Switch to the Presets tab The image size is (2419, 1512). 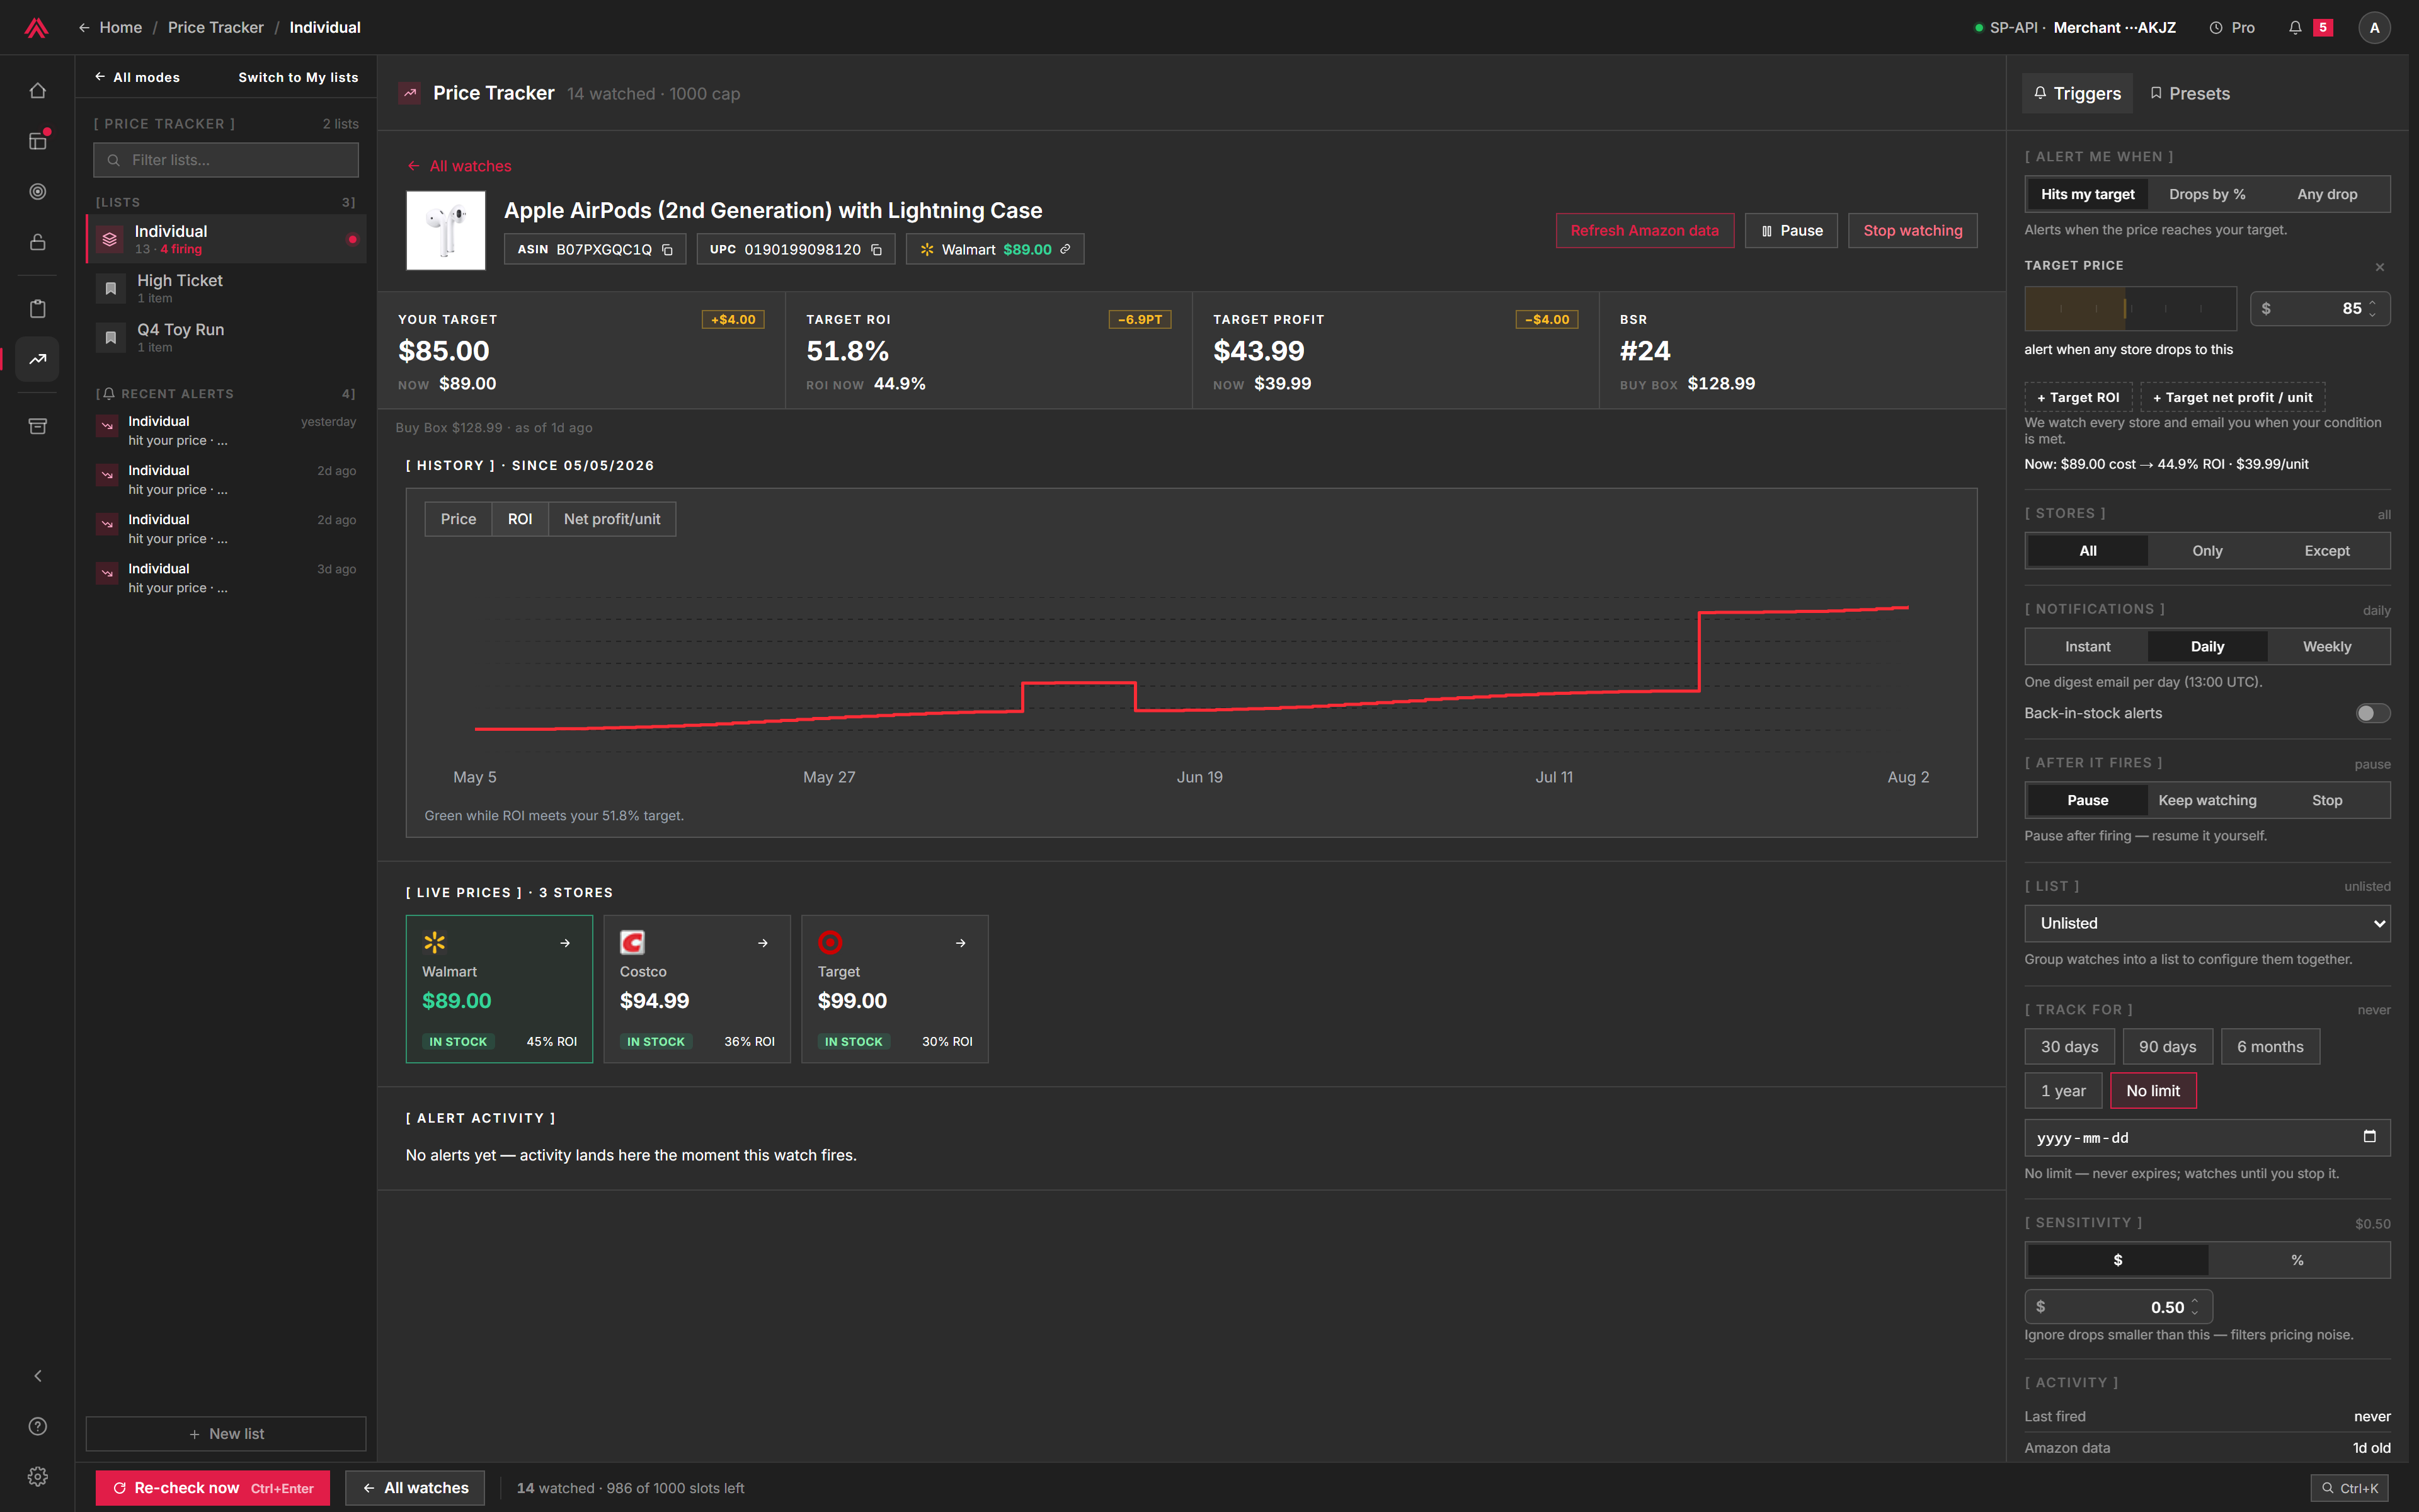click(x=2189, y=93)
